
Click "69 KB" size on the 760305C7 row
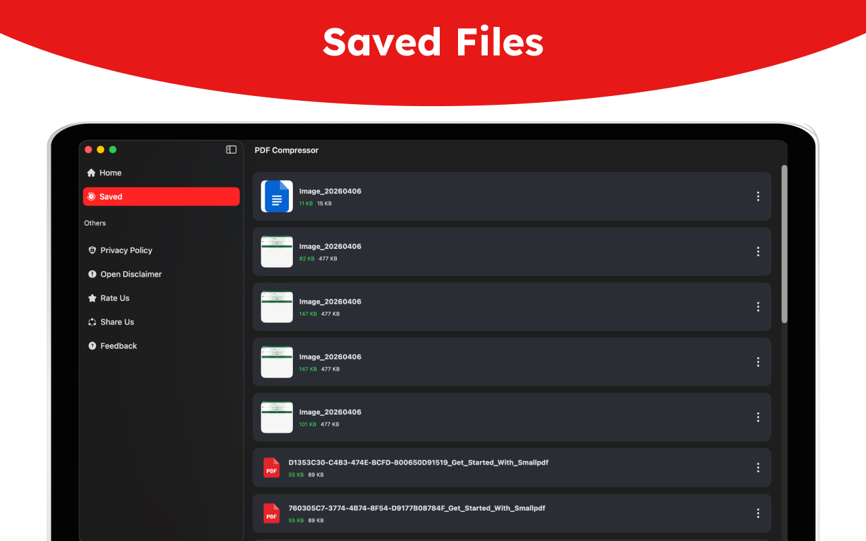[x=316, y=520]
